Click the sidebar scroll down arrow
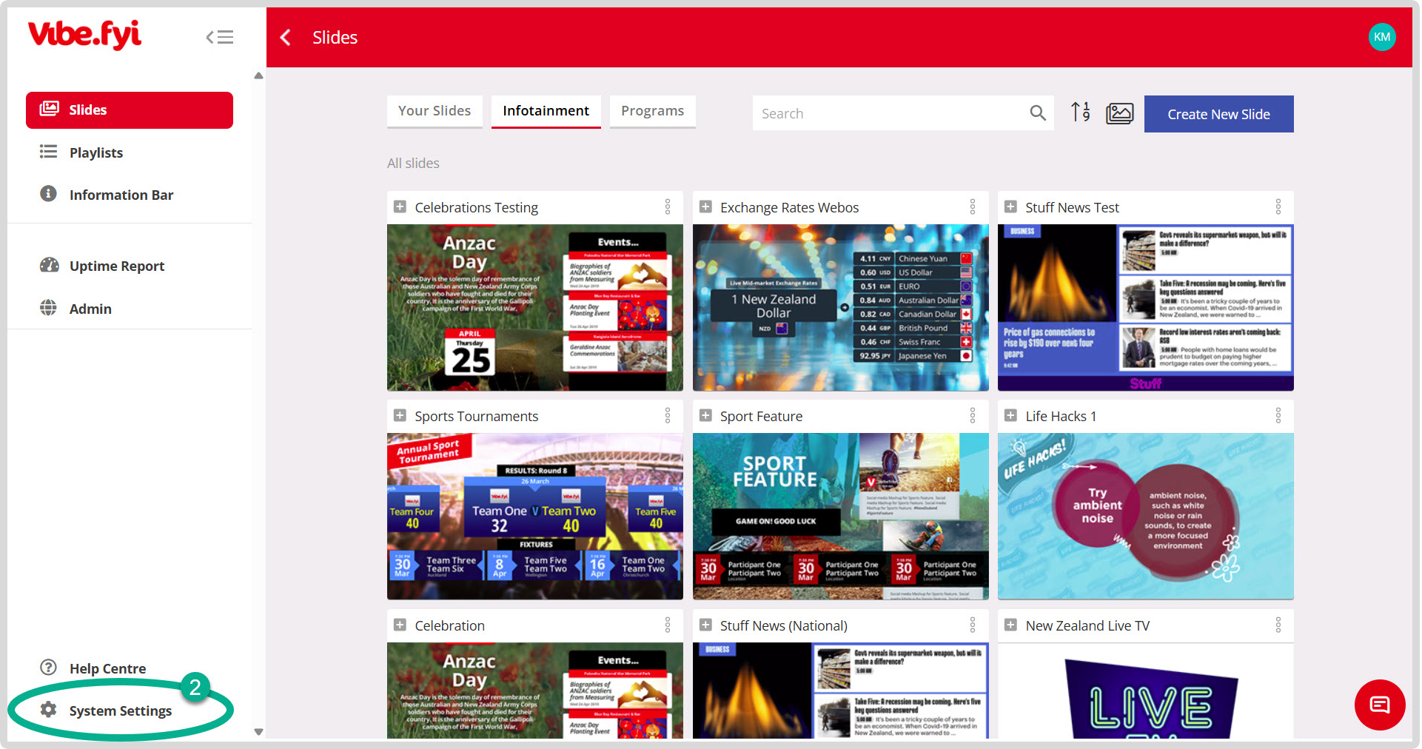This screenshot has height=749, width=1422. coord(258,732)
